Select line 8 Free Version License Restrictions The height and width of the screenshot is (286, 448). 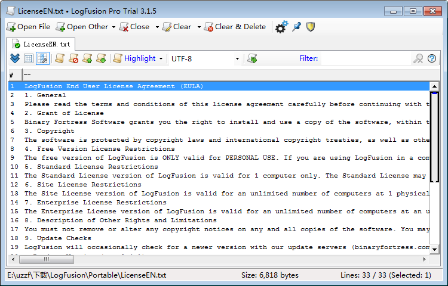point(219,149)
